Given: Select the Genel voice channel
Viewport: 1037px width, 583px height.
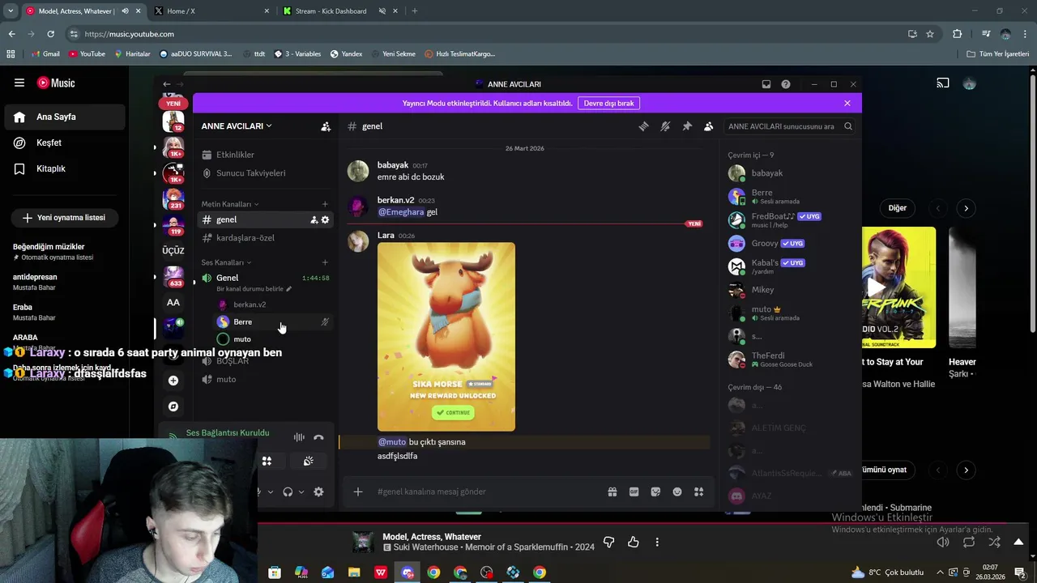Looking at the screenshot, I should click(x=227, y=278).
